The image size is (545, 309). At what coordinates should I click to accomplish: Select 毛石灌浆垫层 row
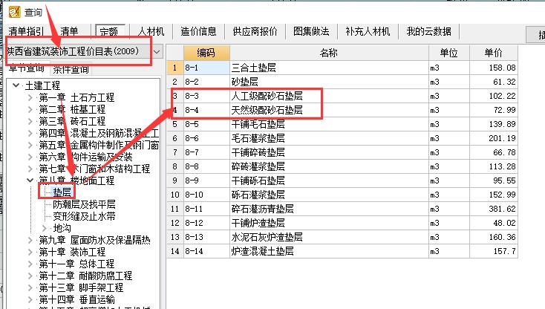[x=342, y=138]
